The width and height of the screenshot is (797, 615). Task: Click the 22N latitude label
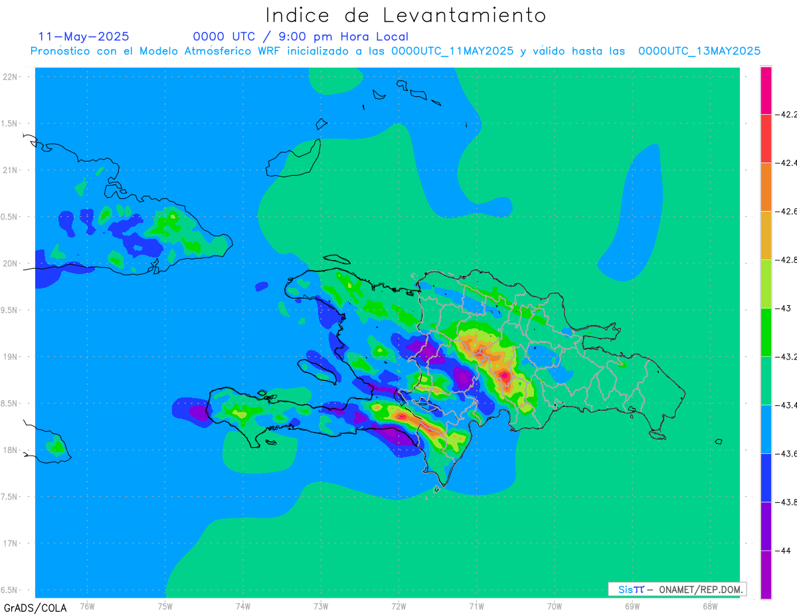tap(11, 77)
